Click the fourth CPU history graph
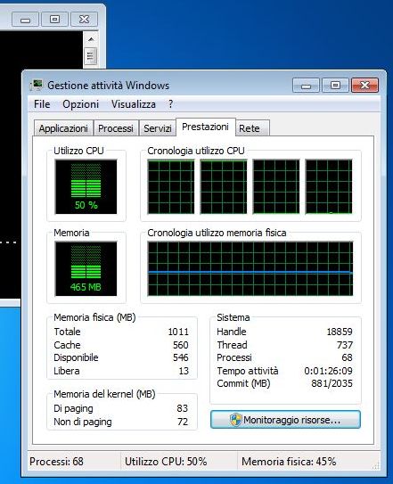Image resolution: width=393 pixels, height=484 pixels. pos(329,186)
